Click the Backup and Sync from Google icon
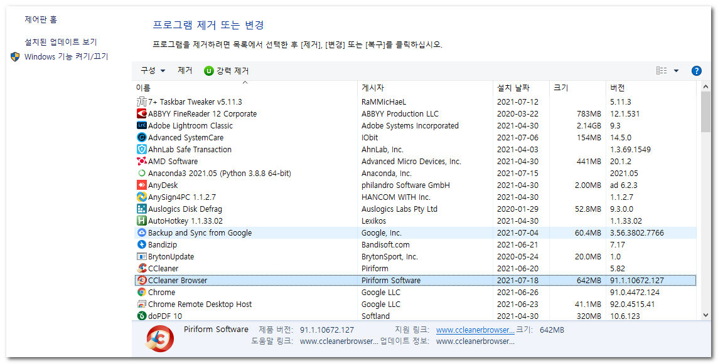 tap(141, 232)
